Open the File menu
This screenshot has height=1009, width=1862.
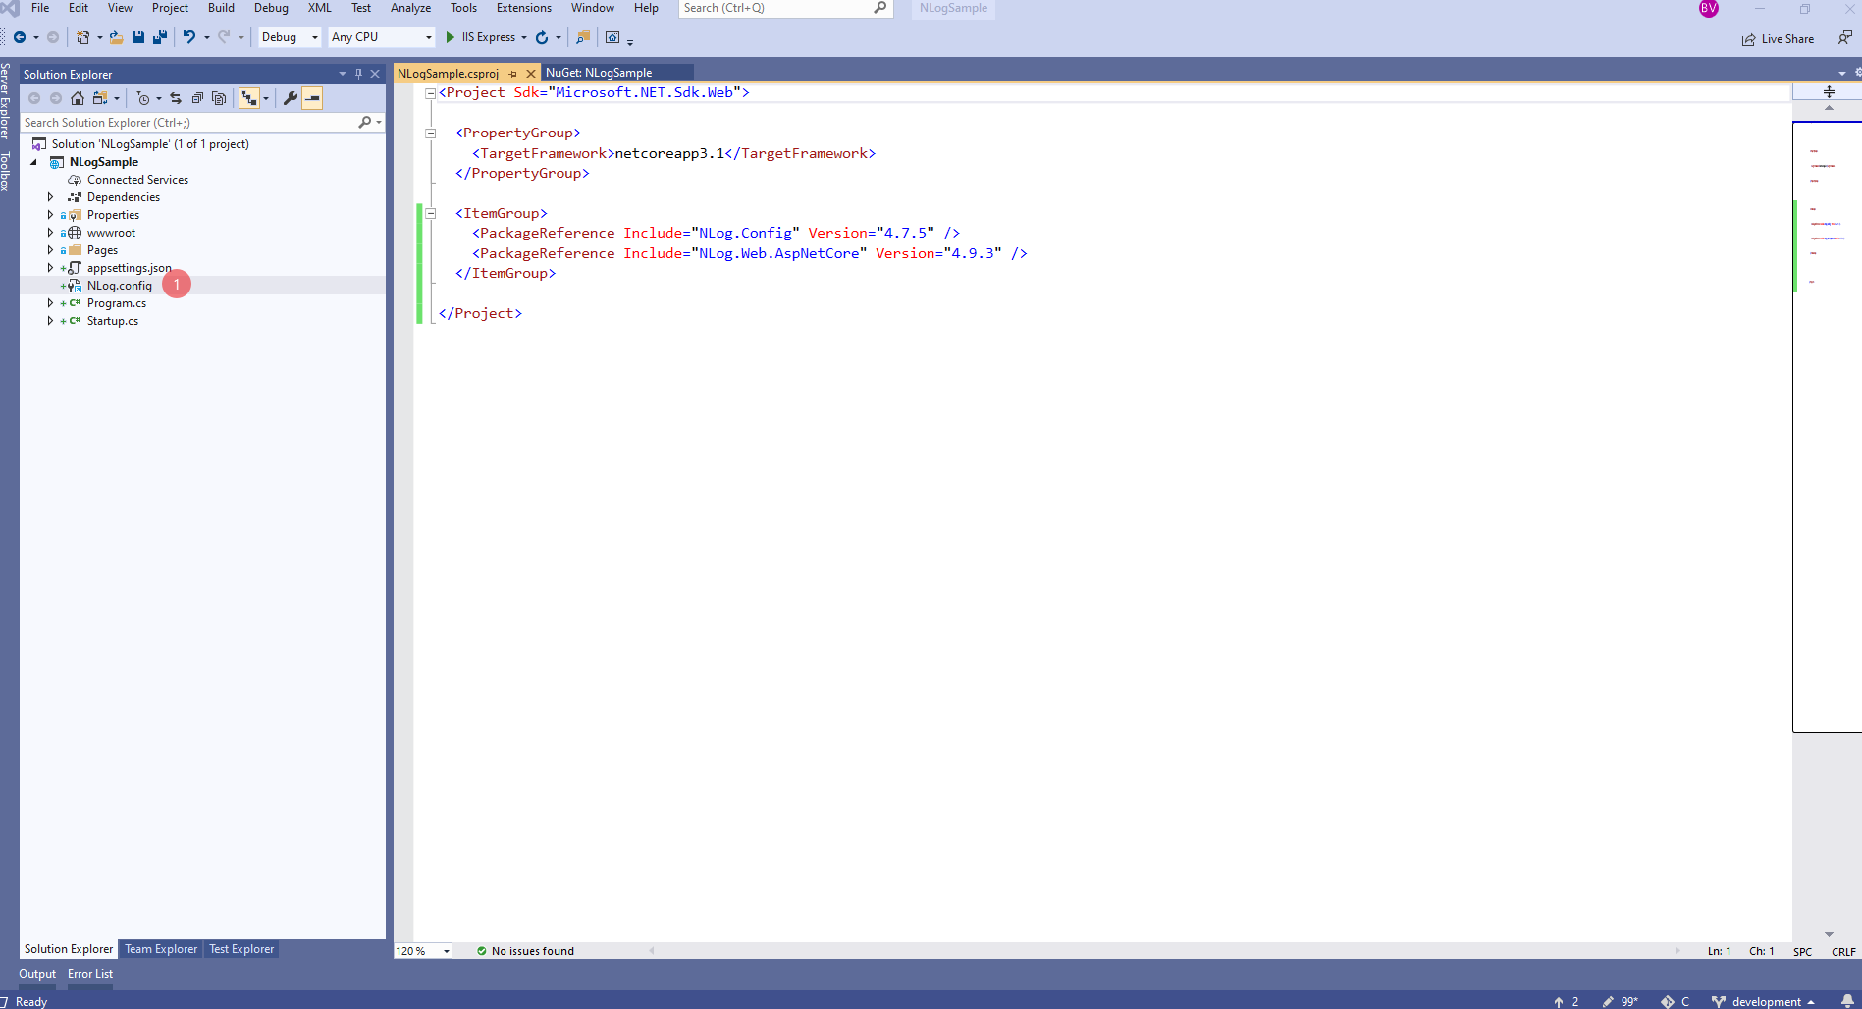coord(40,8)
